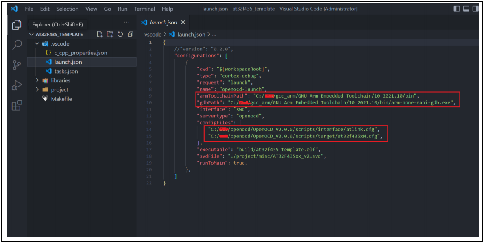484x243 pixels.
Task: Open Explorer views and more actions menu
Action: click(x=126, y=22)
